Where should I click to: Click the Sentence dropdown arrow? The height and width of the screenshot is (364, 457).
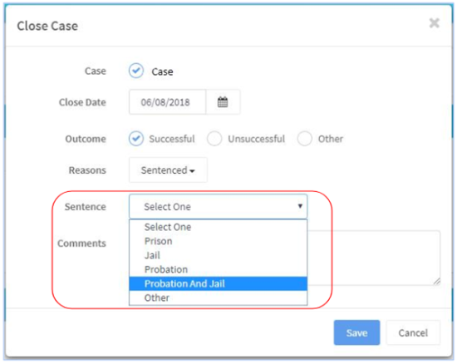300,206
